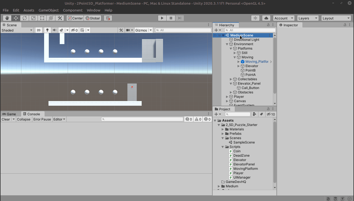
Task: Open the Collab services sun icon
Action: 255,18
